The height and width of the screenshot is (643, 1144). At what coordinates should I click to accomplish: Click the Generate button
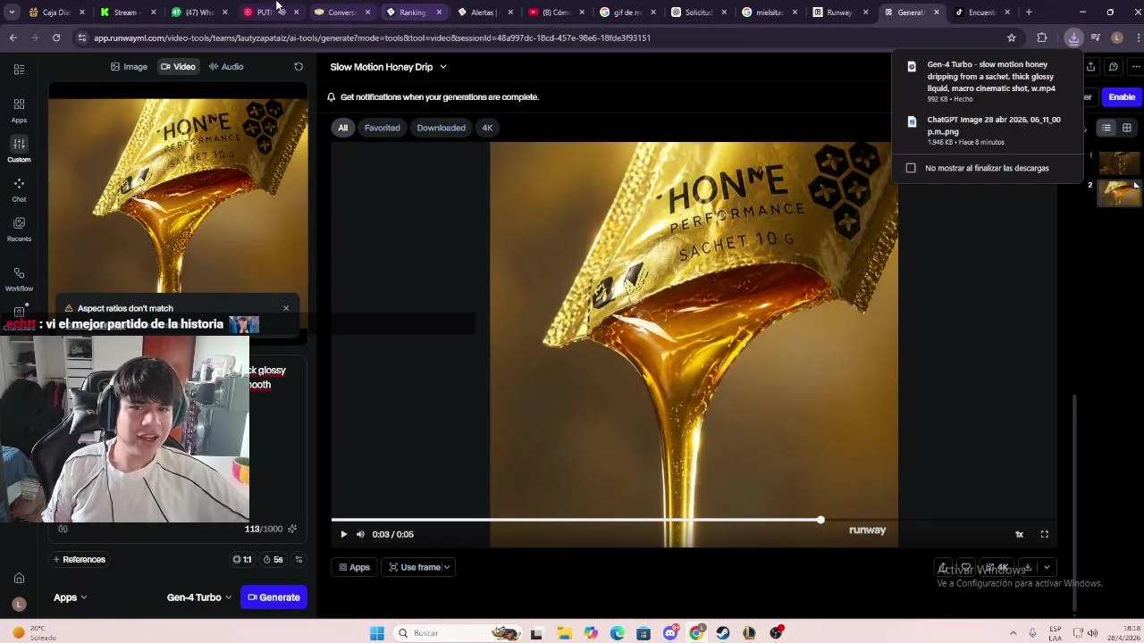[x=273, y=597]
